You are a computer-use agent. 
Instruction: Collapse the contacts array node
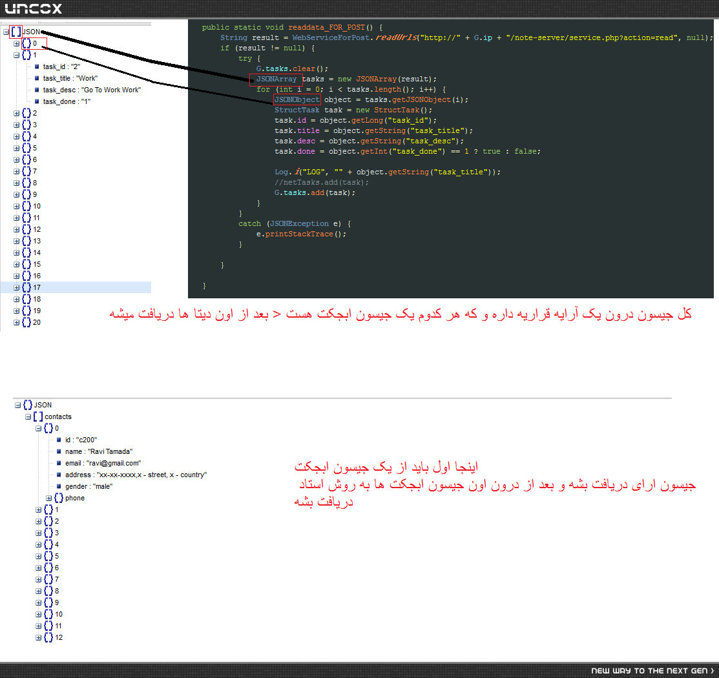point(28,416)
